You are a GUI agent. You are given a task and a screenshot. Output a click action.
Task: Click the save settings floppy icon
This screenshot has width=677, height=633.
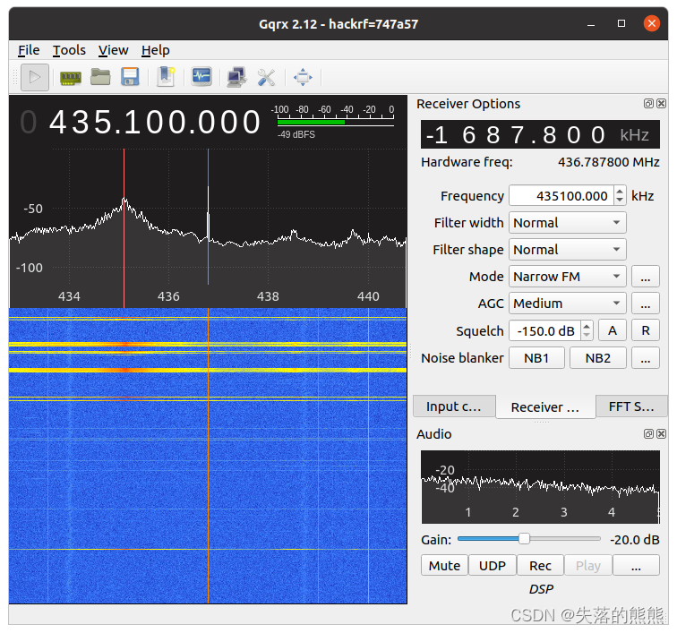coord(130,77)
